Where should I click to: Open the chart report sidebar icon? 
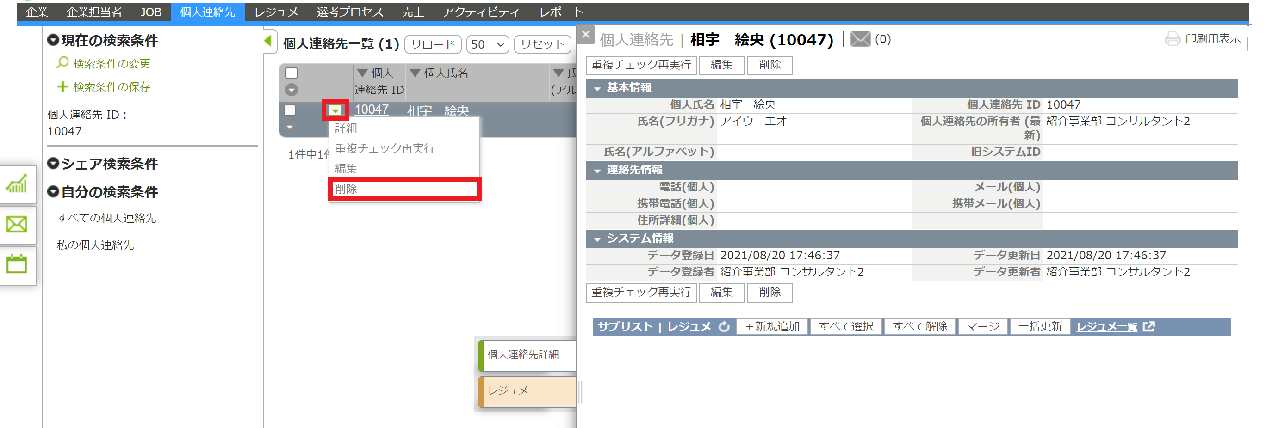(x=17, y=184)
